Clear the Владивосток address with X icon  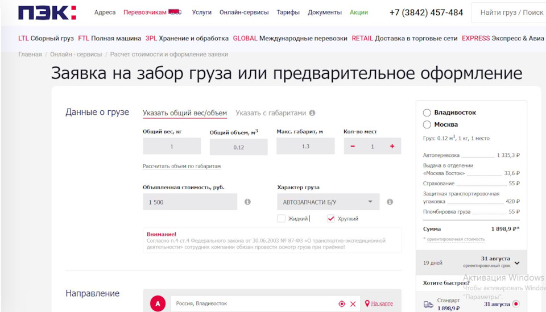tap(353, 303)
